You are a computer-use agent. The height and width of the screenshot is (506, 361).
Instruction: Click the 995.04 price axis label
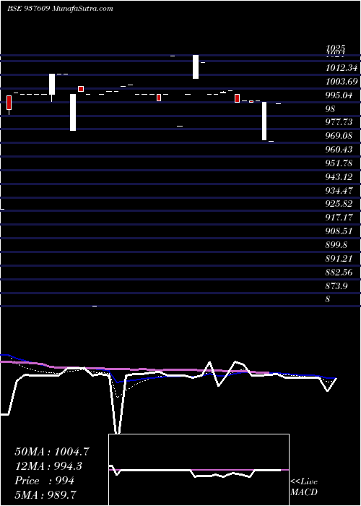[339, 95]
